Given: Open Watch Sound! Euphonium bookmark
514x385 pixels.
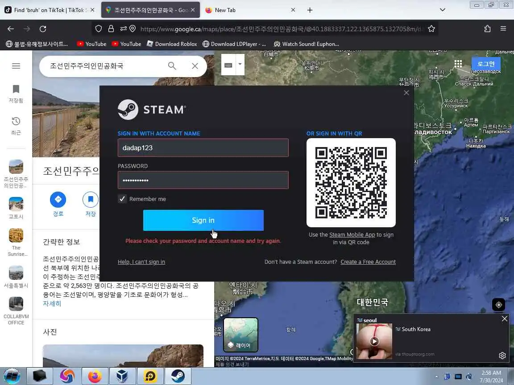Looking at the screenshot, I should click(306, 44).
